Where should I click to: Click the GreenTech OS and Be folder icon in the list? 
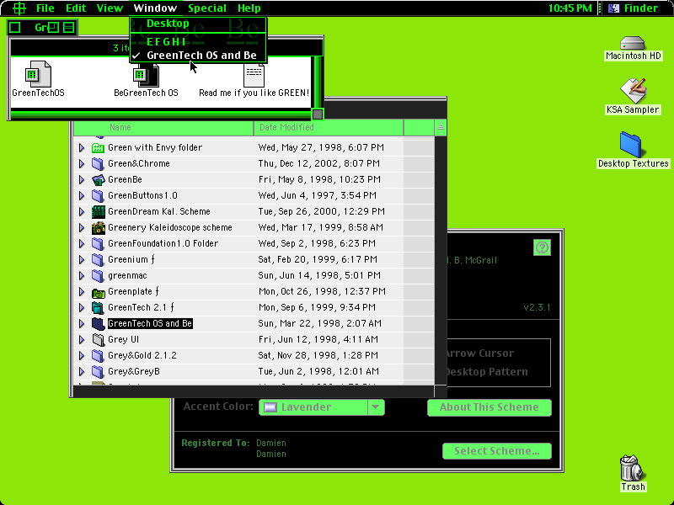click(x=98, y=323)
